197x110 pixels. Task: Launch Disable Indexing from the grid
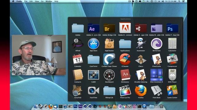(141, 75)
